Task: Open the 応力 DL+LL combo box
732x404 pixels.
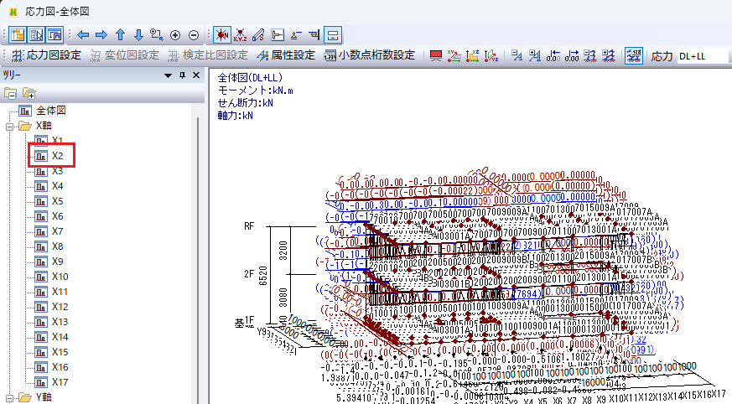Action: point(702,56)
